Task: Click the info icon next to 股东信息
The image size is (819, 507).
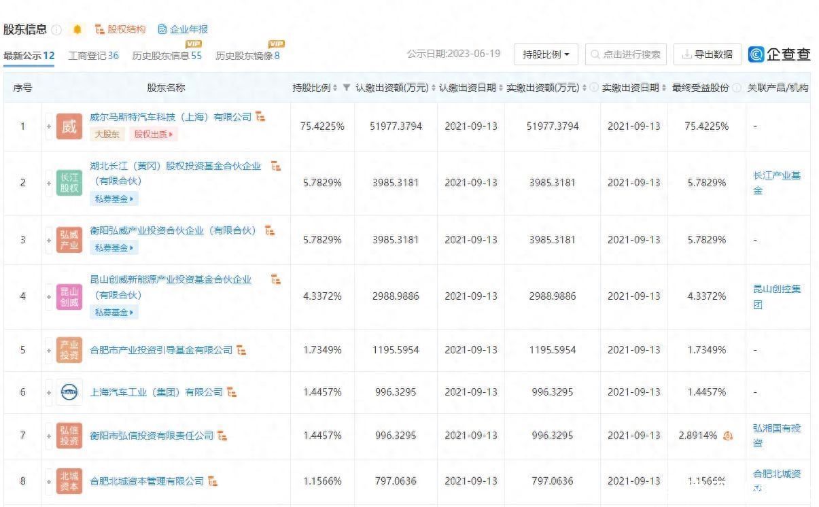Action: pos(56,30)
